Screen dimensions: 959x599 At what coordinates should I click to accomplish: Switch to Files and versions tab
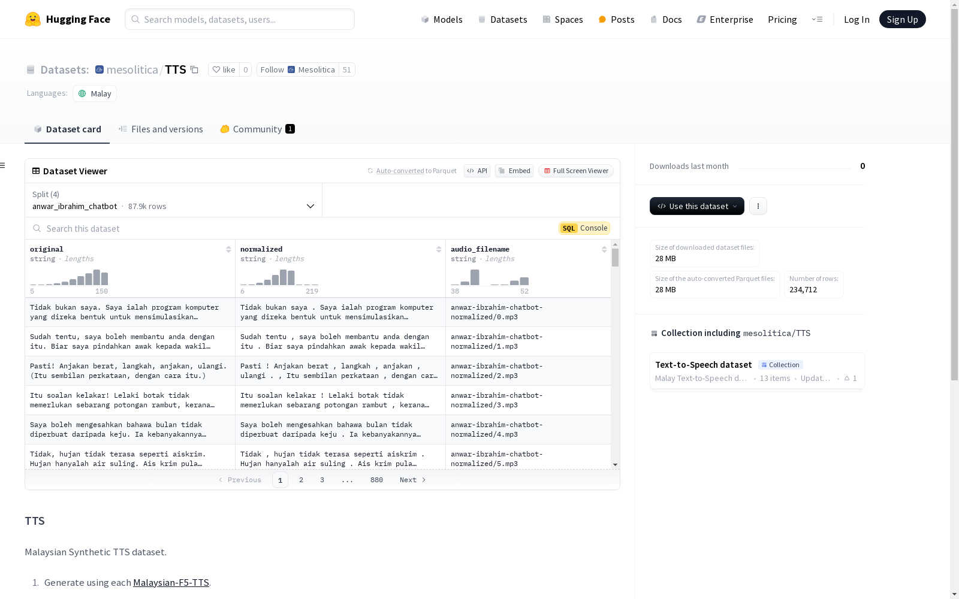161,129
